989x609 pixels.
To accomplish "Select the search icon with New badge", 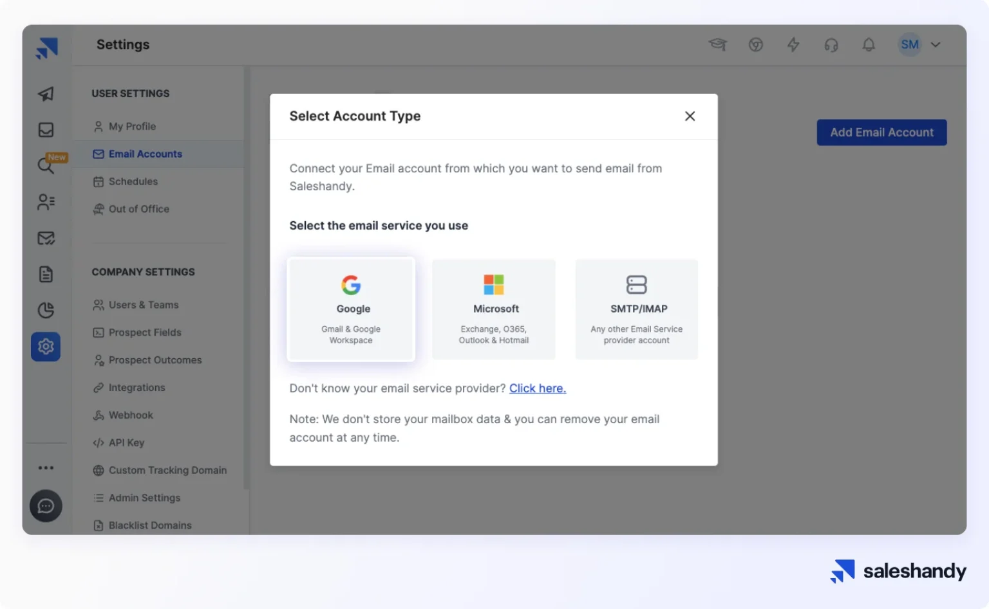I will pyautogui.click(x=45, y=165).
